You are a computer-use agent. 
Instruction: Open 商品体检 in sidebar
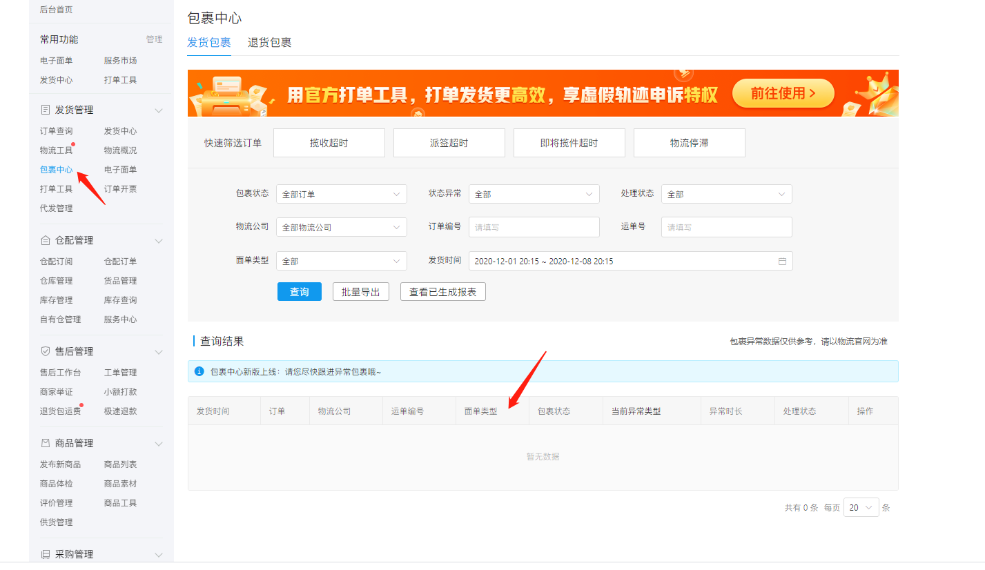coord(57,484)
